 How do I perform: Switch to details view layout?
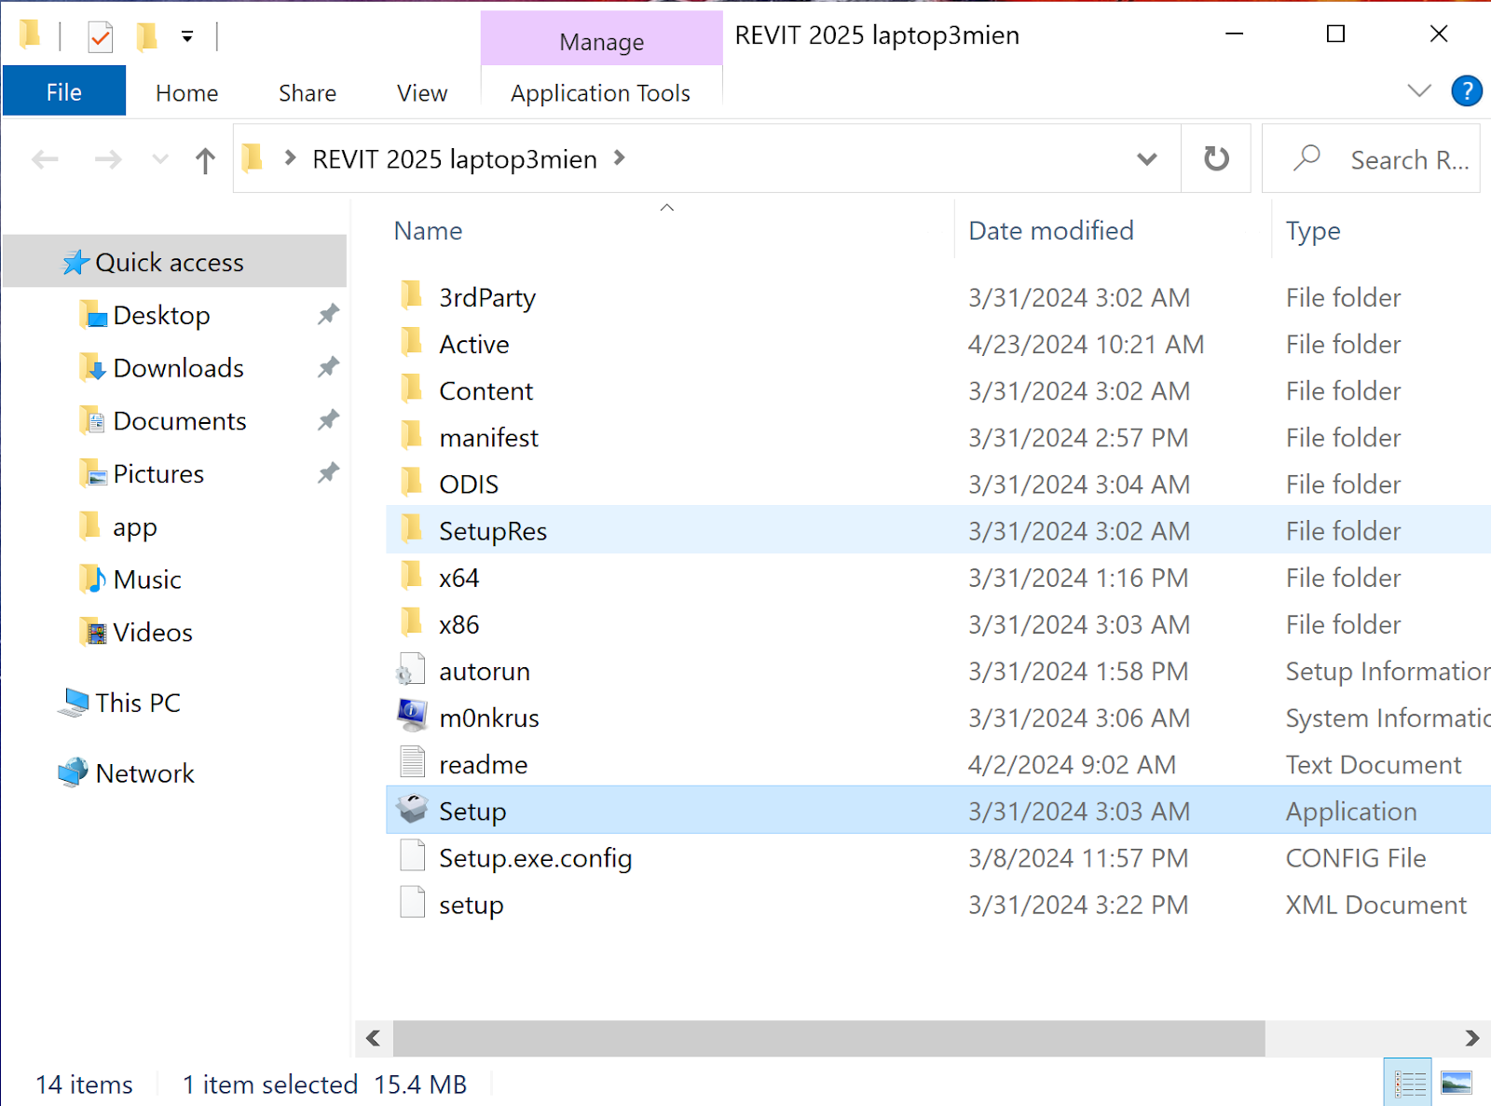click(x=1409, y=1083)
